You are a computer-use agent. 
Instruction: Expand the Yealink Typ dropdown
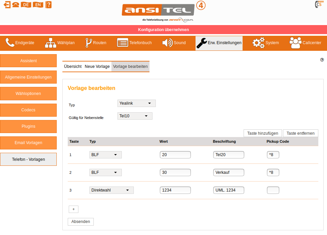coord(136,103)
